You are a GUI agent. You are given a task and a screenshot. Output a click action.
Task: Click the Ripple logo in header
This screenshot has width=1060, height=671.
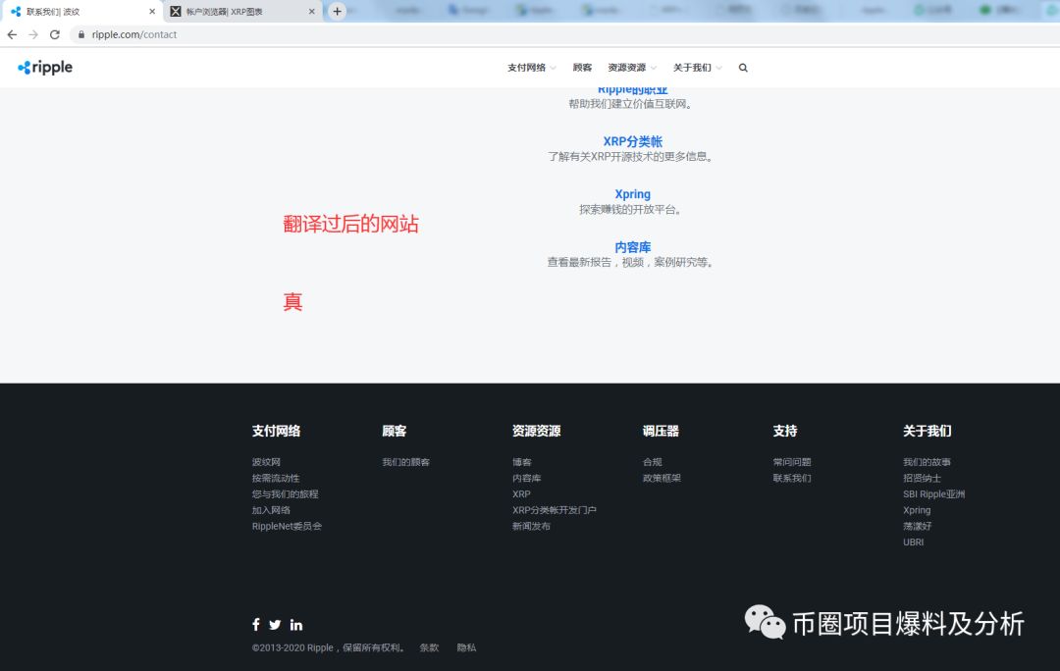click(45, 68)
